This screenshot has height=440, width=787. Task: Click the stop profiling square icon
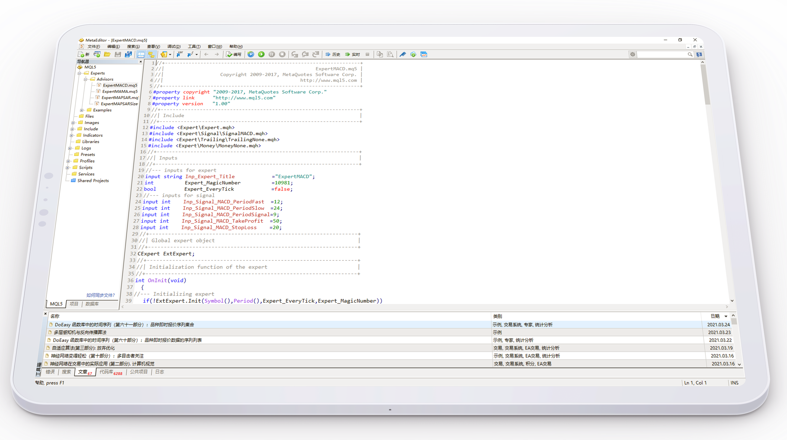(x=368, y=54)
